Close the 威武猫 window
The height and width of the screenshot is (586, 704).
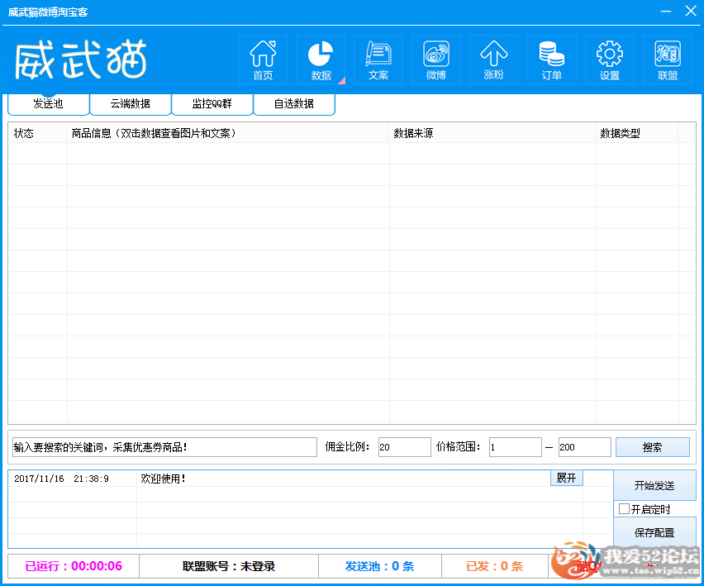691,12
